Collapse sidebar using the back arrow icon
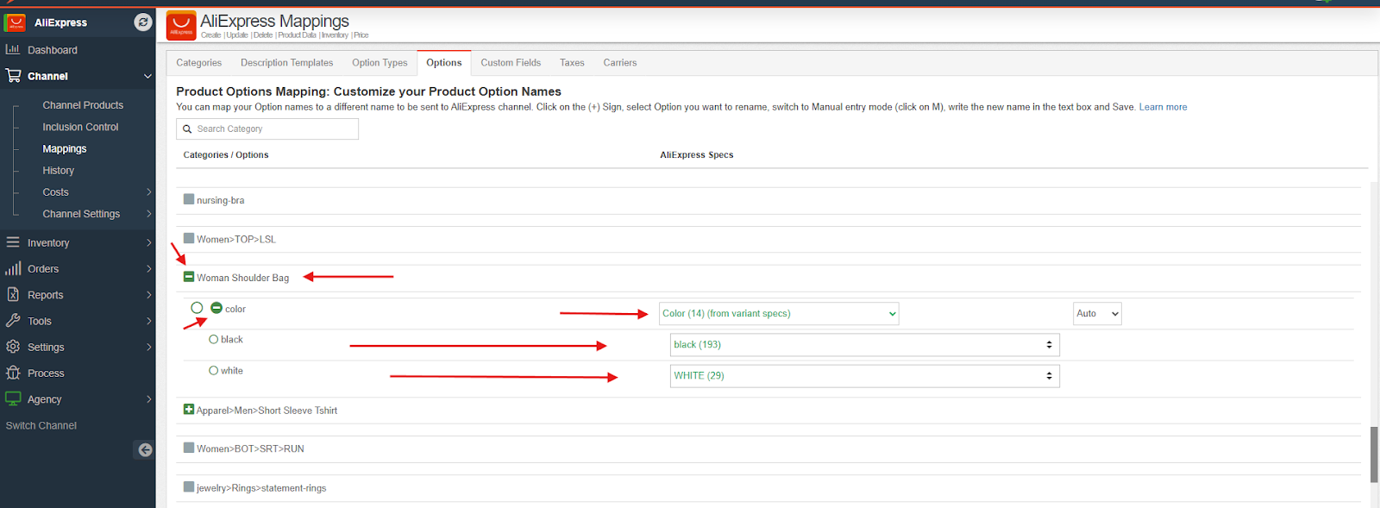This screenshot has height=508, width=1380. pos(145,449)
